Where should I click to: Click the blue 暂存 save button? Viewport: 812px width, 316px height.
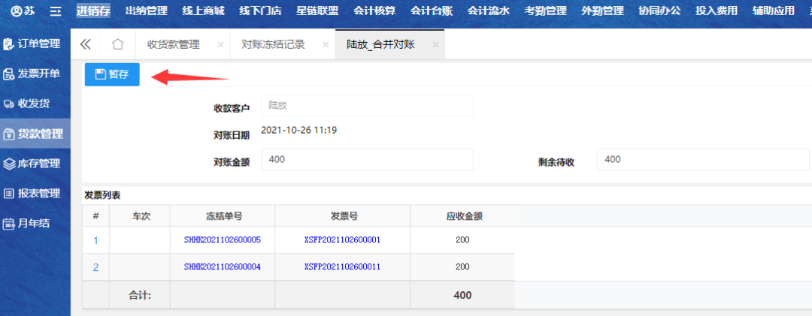(x=112, y=74)
